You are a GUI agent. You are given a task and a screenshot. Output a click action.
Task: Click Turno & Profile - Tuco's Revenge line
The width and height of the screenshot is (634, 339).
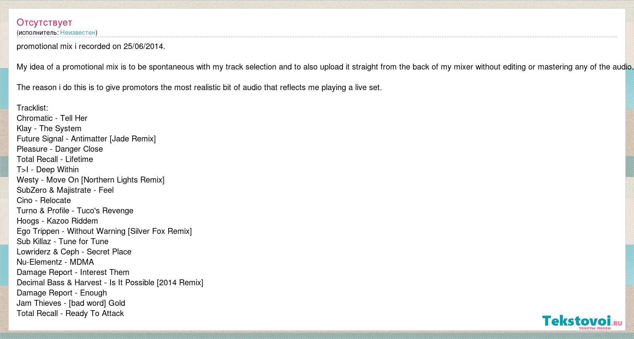[75, 211]
